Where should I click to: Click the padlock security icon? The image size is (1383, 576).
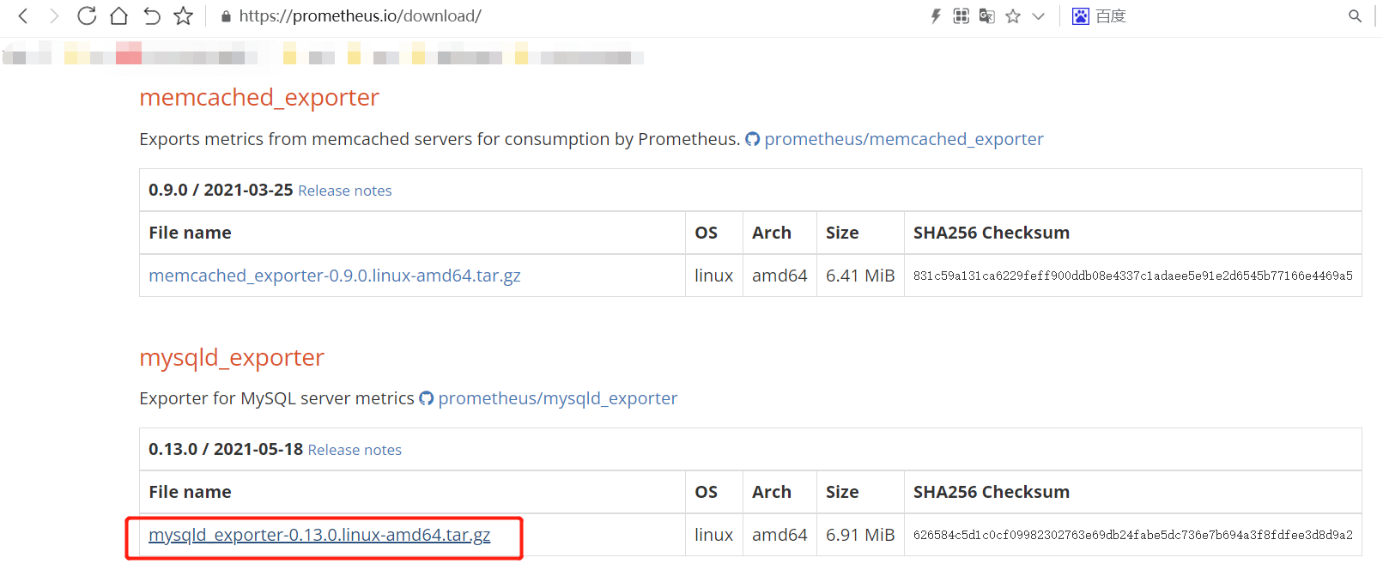click(x=226, y=16)
